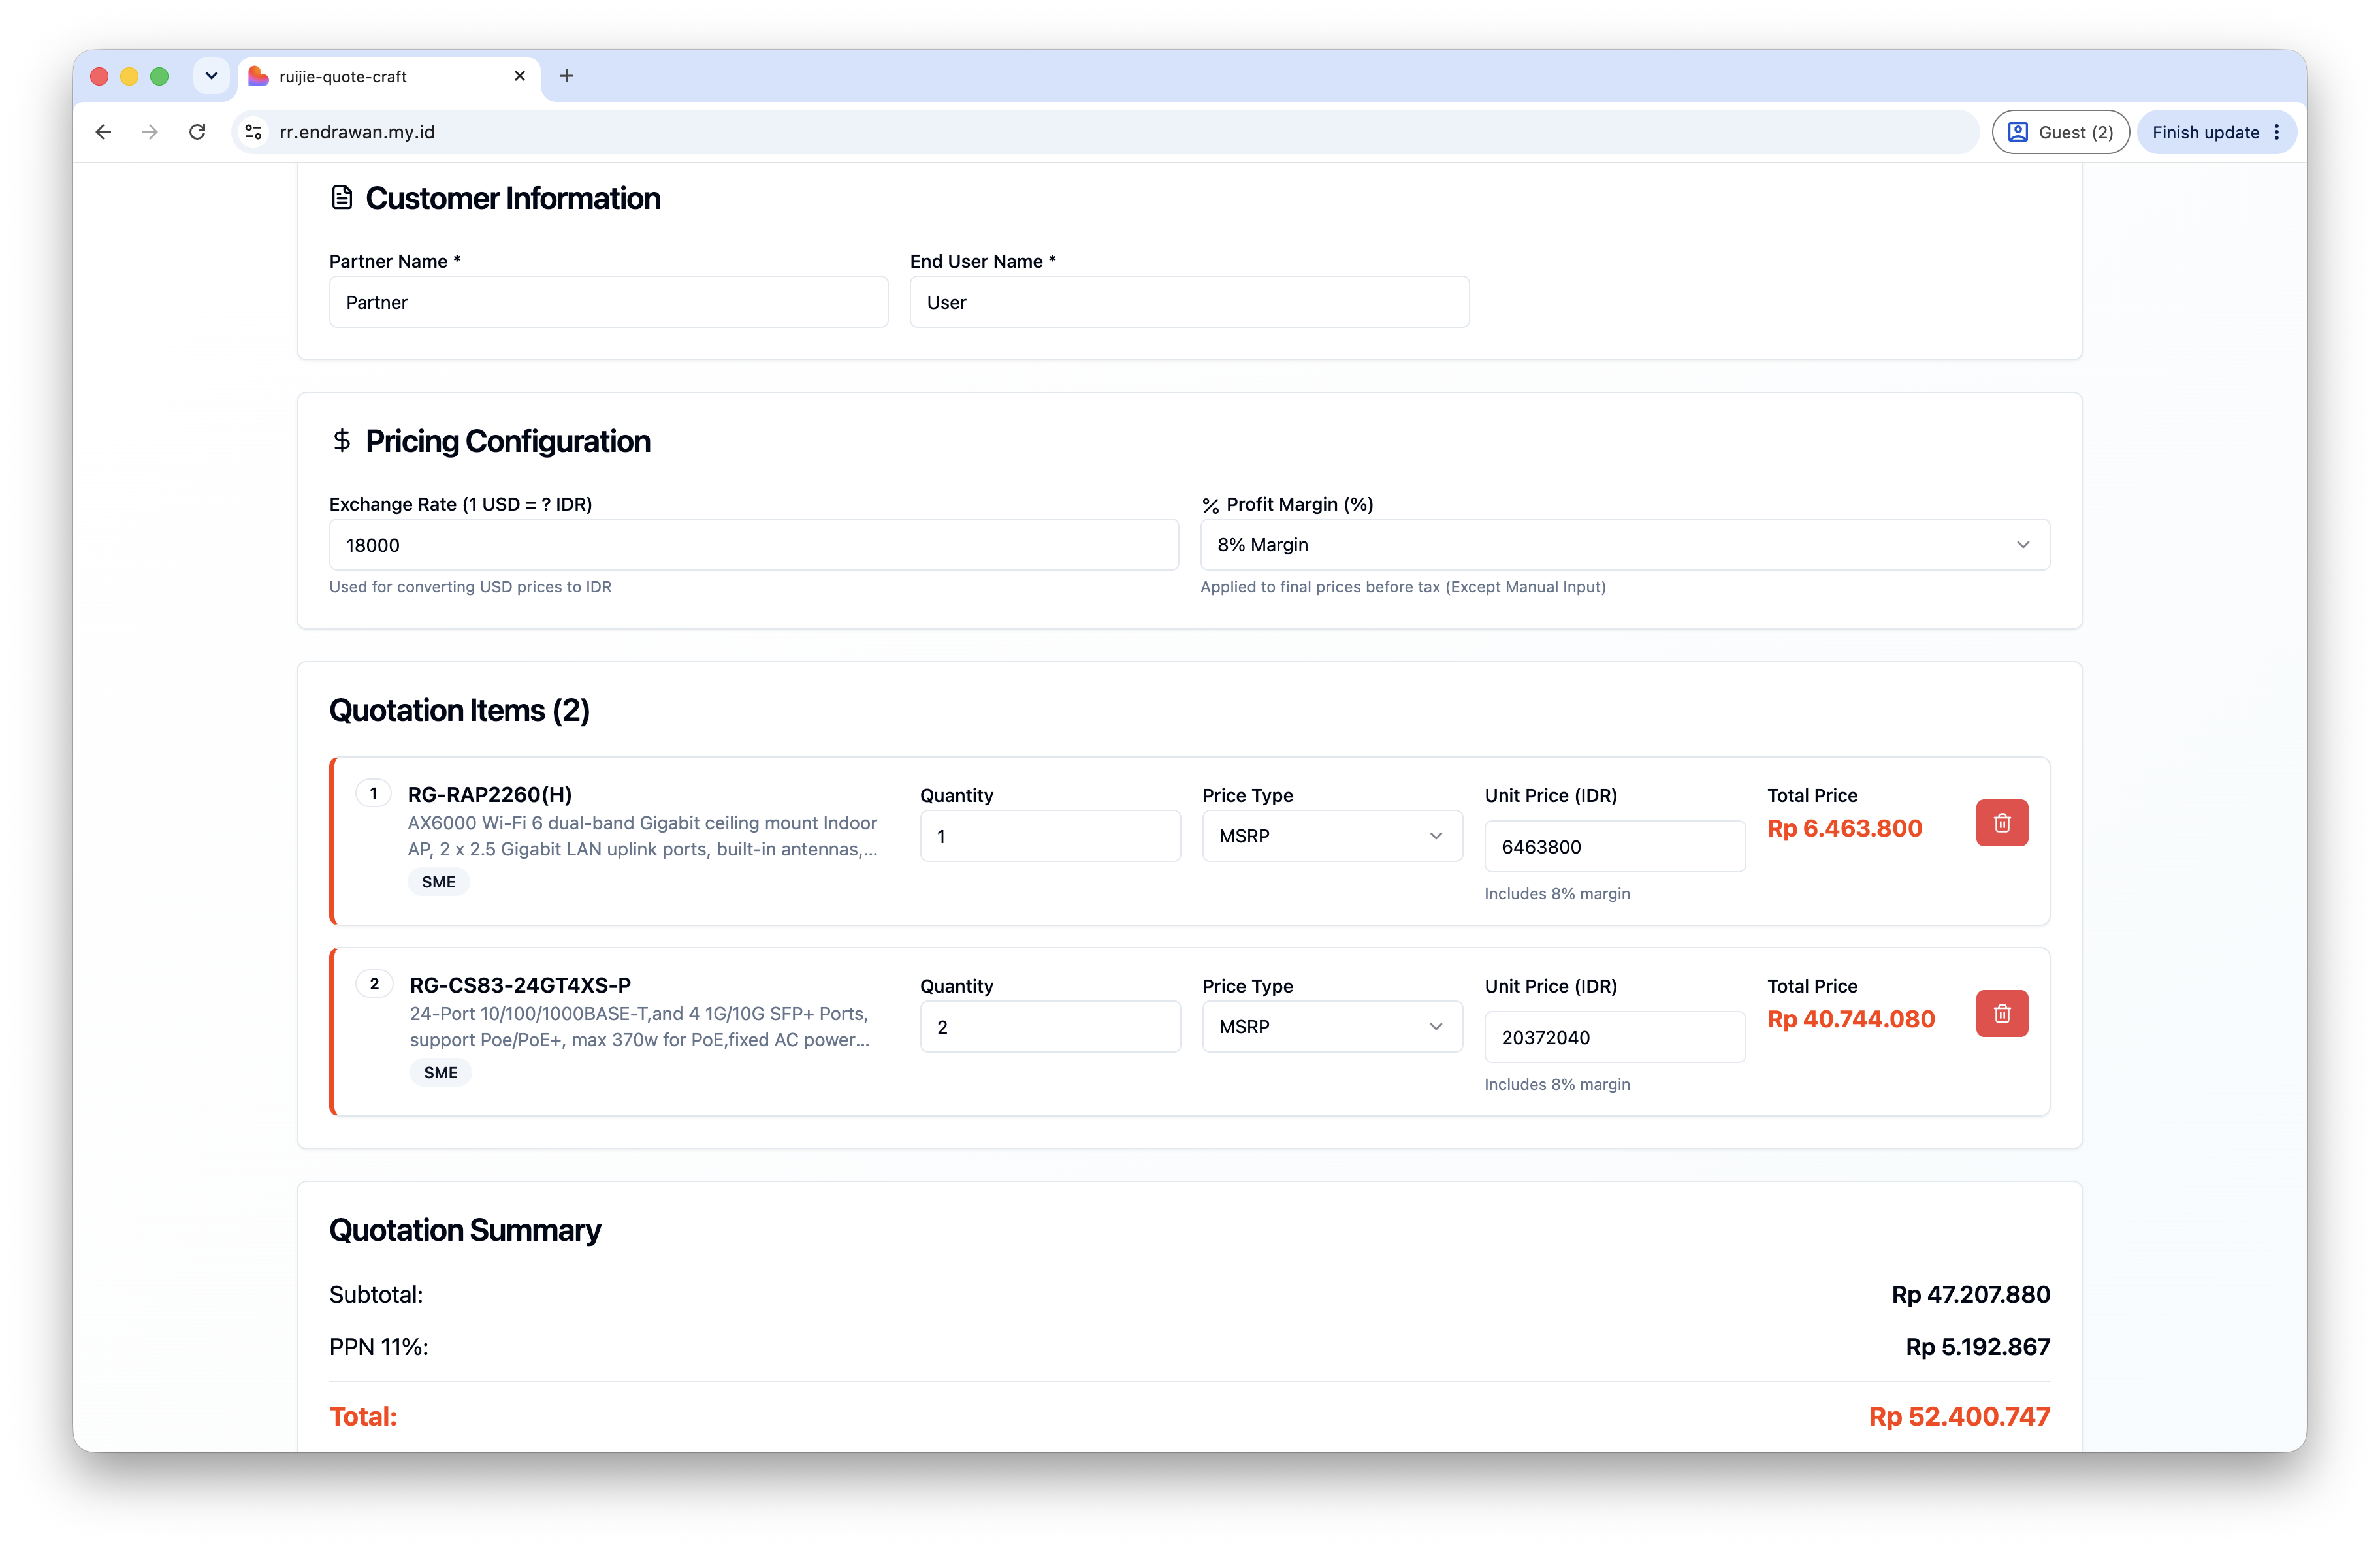The height and width of the screenshot is (1549, 2380).
Task: Delete the RG-RAP2260(H) quotation item
Action: click(x=2001, y=822)
